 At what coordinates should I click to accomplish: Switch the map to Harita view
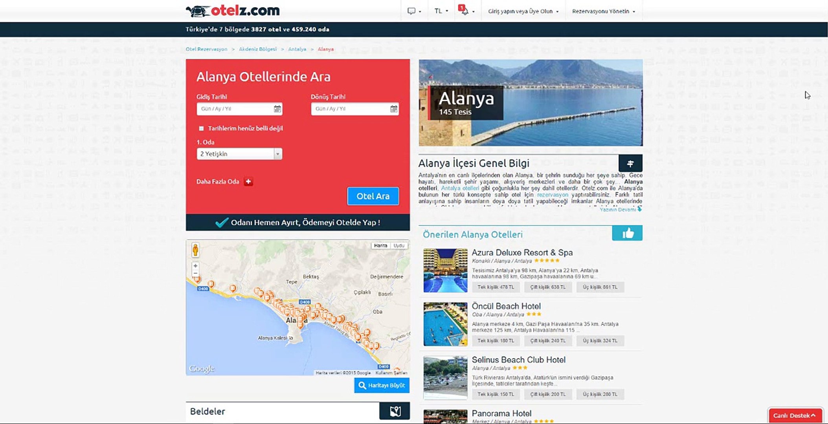(380, 245)
